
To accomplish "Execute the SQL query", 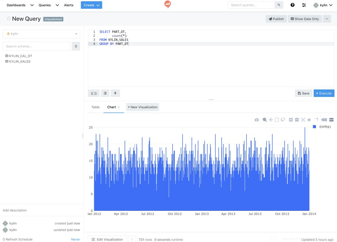I will [324, 93].
